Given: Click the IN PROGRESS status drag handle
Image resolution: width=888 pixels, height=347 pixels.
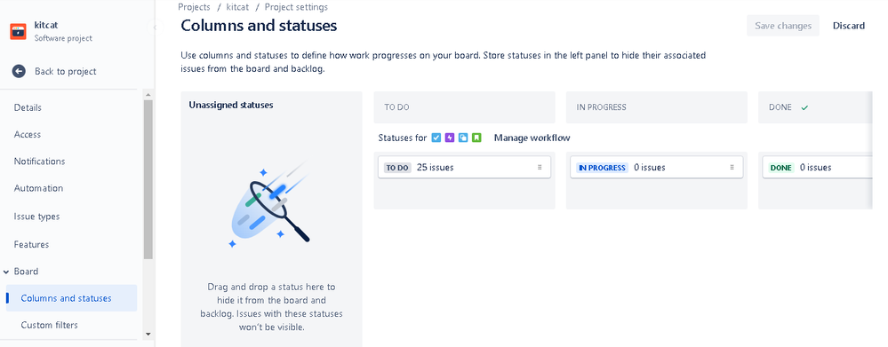Looking at the screenshot, I should [x=732, y=167].
